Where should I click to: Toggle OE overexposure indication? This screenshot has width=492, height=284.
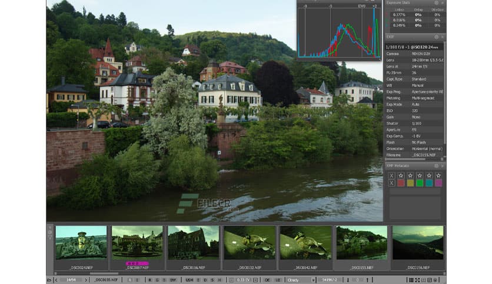(x=267, y=280)
